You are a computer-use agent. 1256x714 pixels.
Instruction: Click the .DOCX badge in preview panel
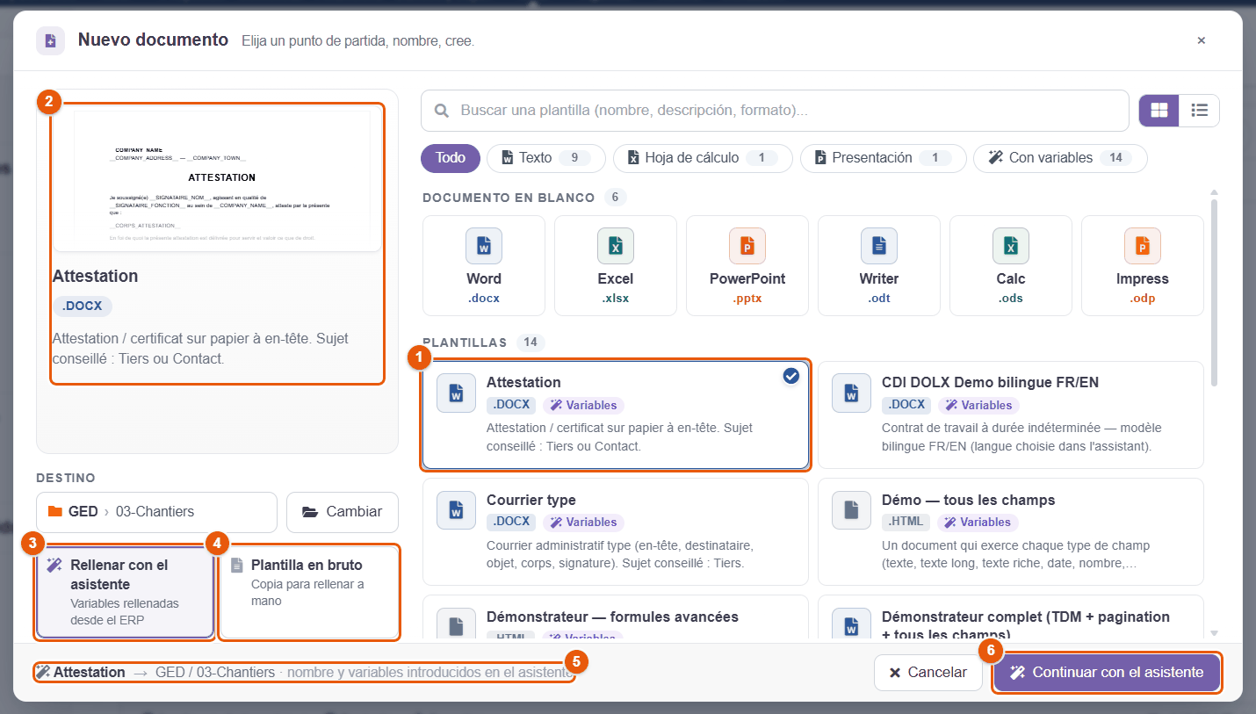point(83,307)
